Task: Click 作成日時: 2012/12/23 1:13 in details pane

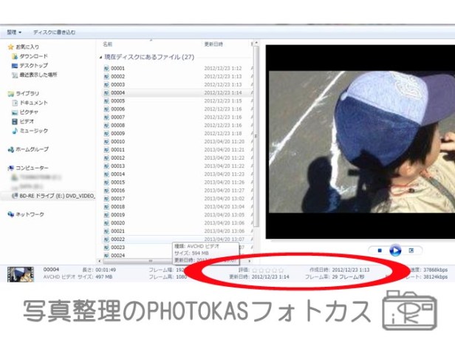Action: (x=340, y=270)
